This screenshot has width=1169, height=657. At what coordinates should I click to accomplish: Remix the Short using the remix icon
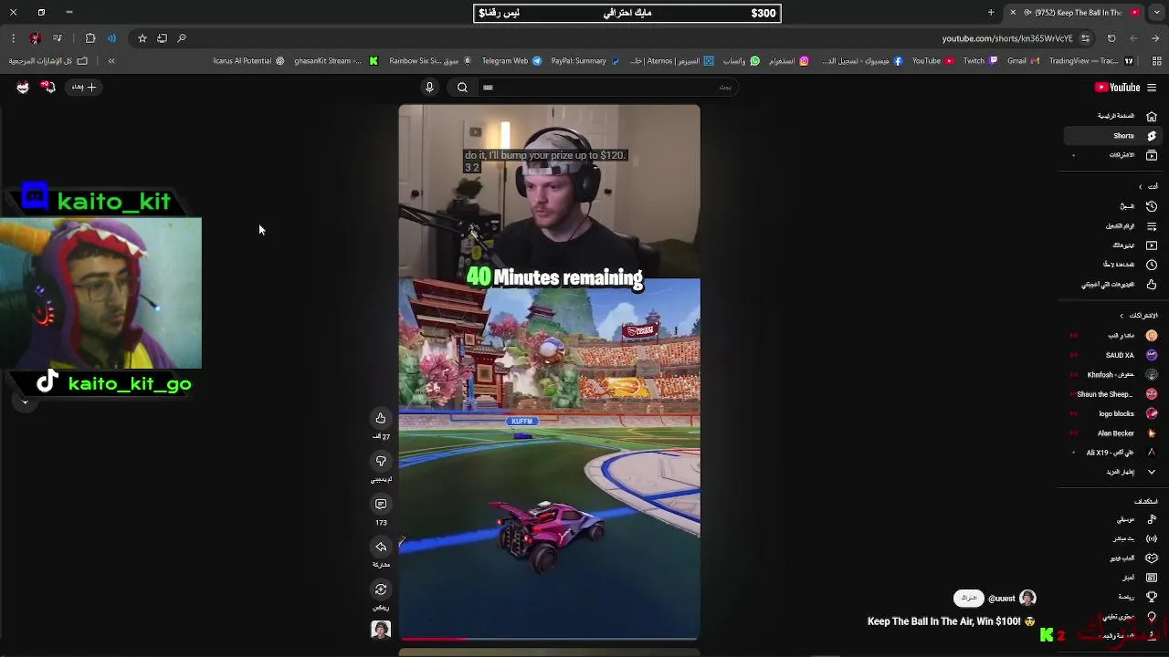click(381, 590)
